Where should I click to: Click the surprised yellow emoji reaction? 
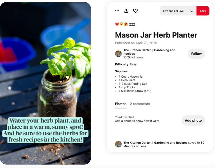coord(121,24)
